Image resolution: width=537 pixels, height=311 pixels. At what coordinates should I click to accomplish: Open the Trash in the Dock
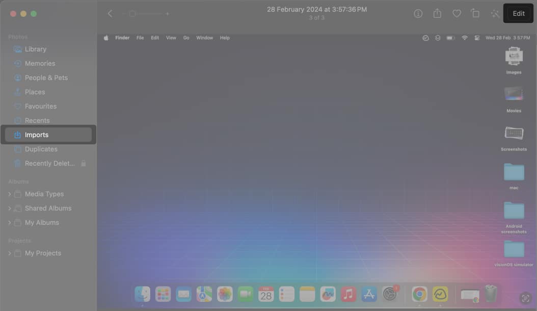(491, 294)
